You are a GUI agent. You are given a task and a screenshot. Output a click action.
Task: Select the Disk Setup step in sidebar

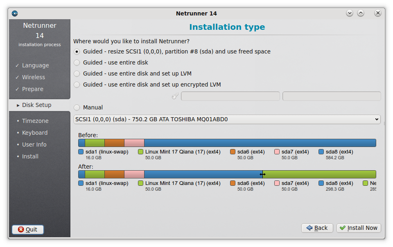[x=36, y=105]
